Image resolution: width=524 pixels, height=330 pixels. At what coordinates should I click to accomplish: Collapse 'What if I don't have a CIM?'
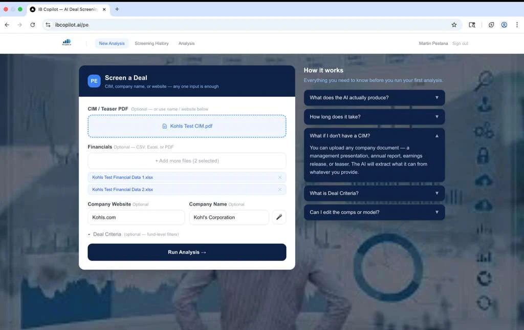point(374,136)
